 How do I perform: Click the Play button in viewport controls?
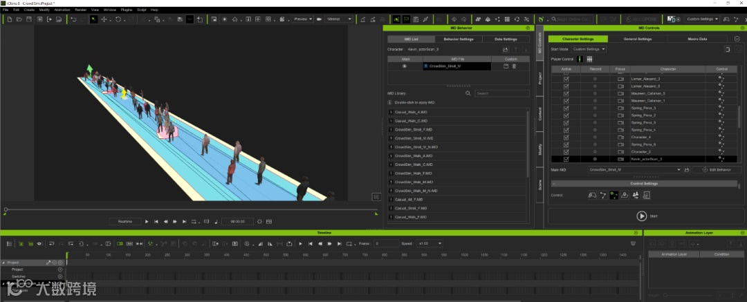pos(147,221)
